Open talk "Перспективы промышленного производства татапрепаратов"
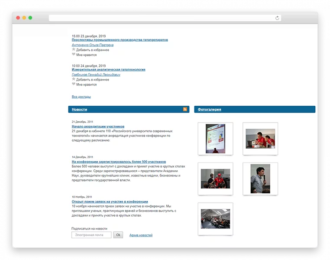 coord(120,40)
